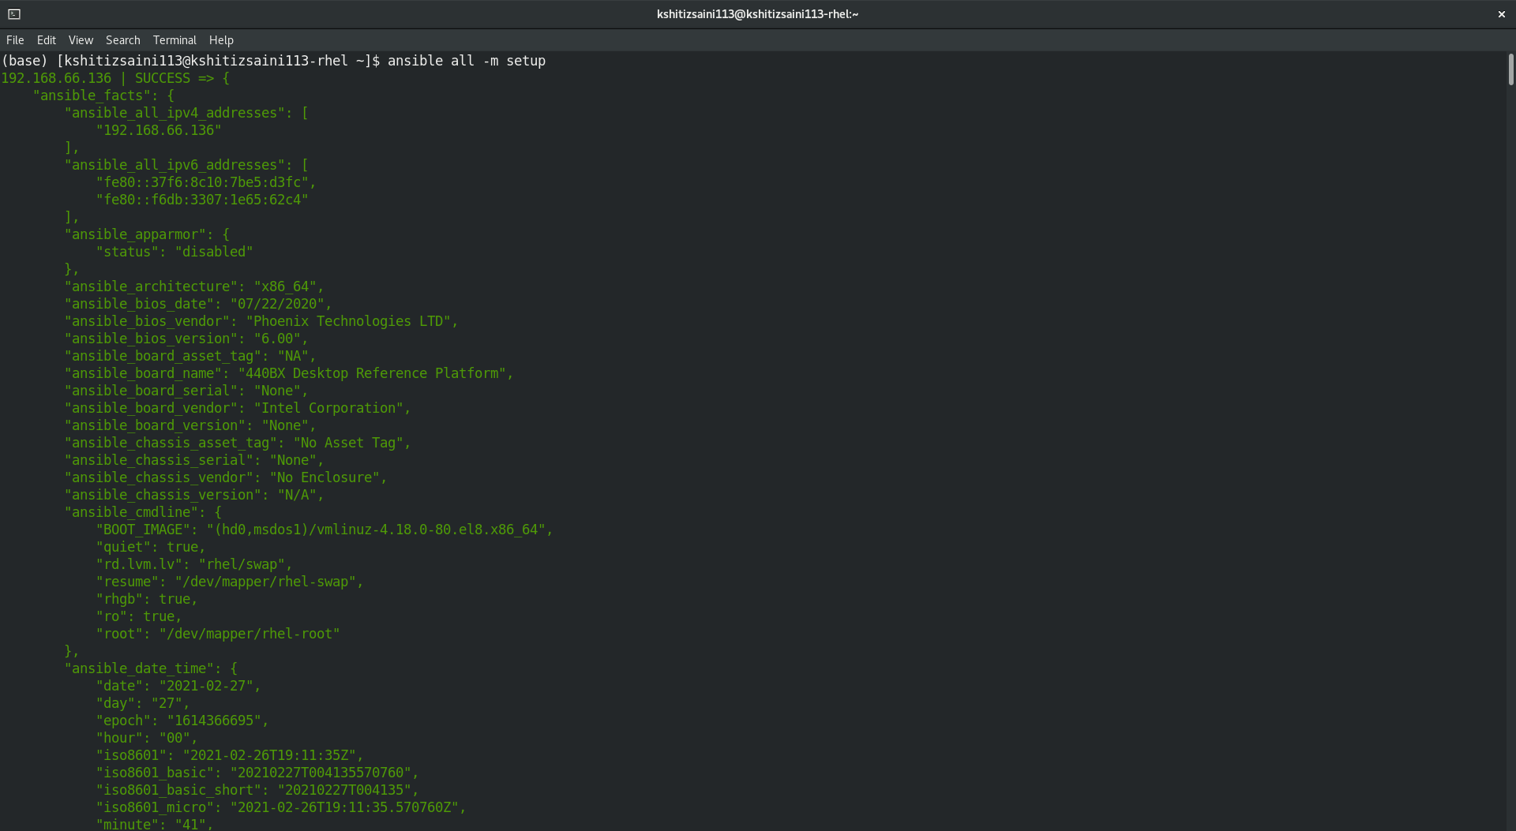This screenshot has width=1516, height=831.
Task: Open the Edit menu
Action: tap(47, 40)
